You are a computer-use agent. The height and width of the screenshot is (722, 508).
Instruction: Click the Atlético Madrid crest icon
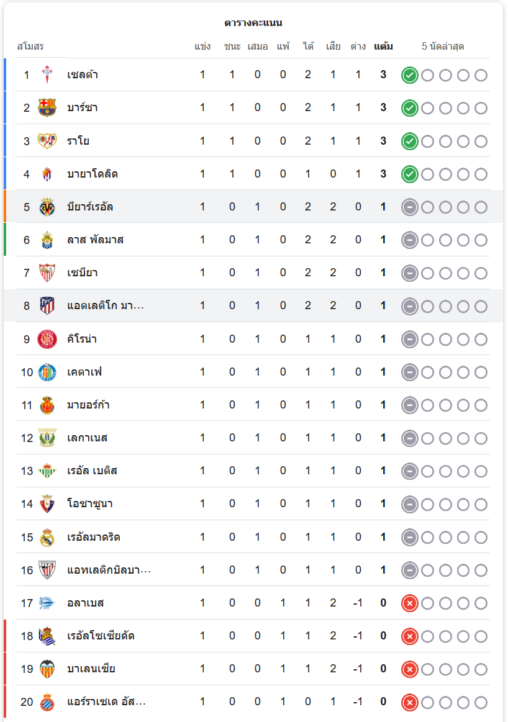pyautogui.click(x=47, y=305)
